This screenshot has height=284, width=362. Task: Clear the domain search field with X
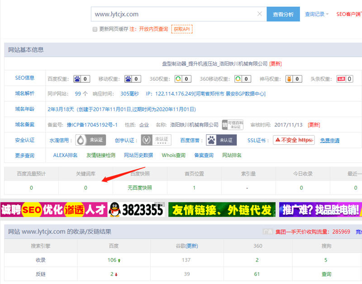pos(259,14)
